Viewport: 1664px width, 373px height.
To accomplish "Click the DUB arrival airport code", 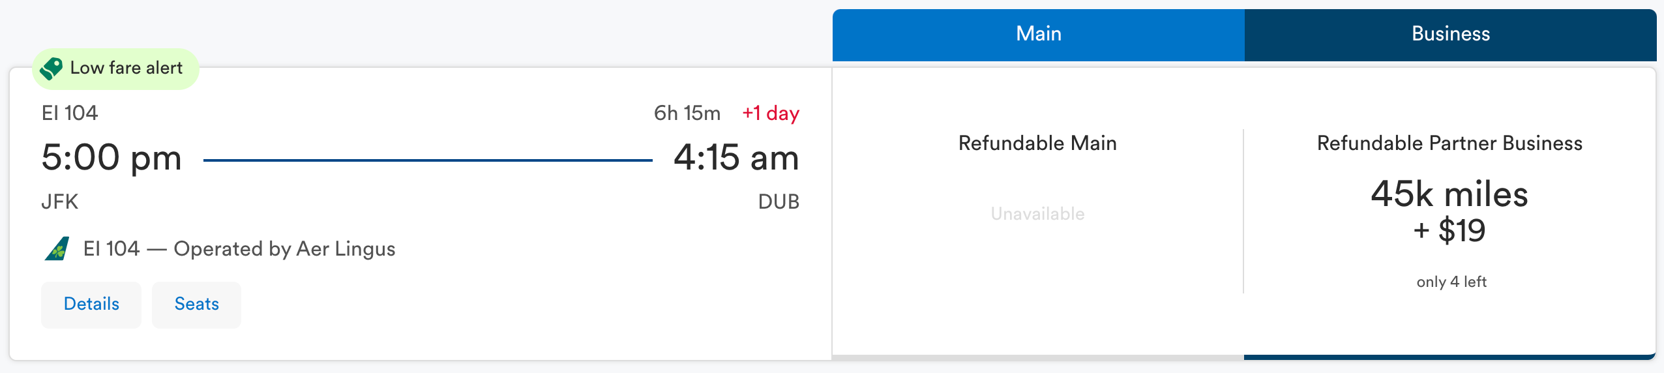I will (x=779, y=202).
